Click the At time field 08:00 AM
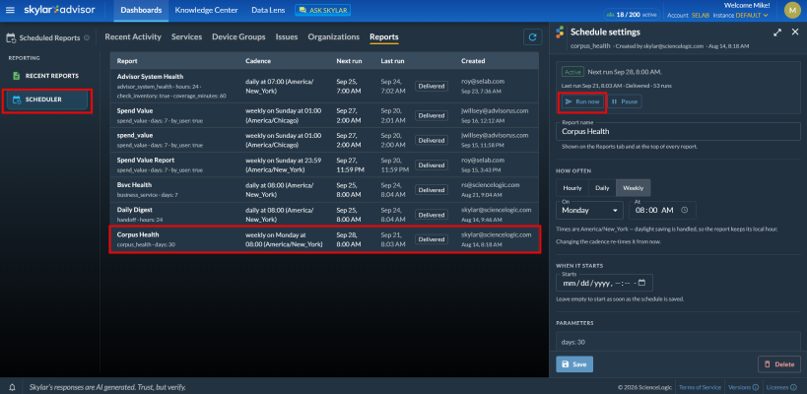This screenshot has height=394, width=807. 662,210
